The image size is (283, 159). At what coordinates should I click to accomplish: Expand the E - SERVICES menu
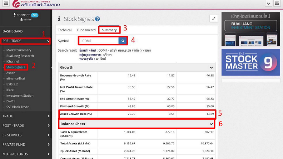[x=49, y=135]
